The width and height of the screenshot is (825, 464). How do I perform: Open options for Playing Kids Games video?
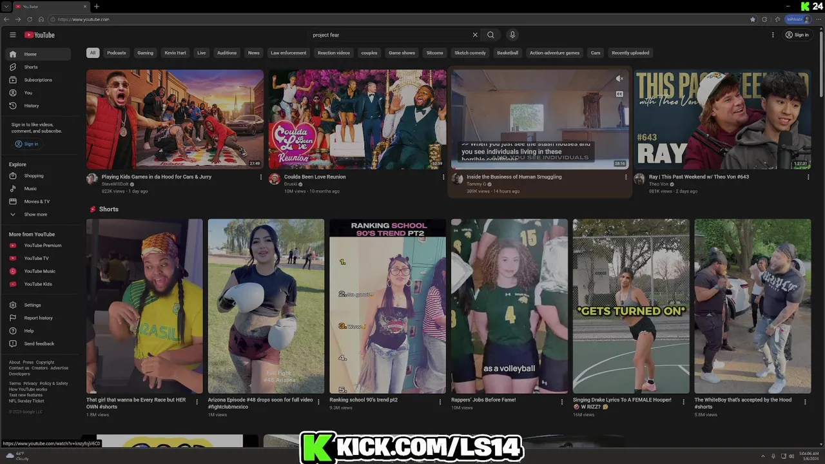click(261, 177)
